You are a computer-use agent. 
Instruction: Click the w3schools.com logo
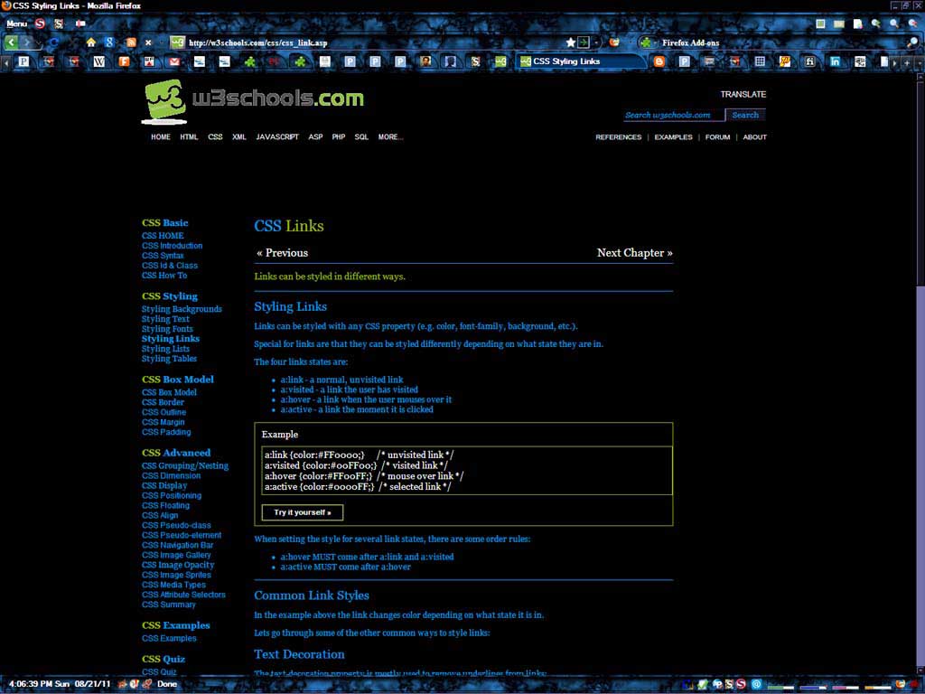point(253,101)
